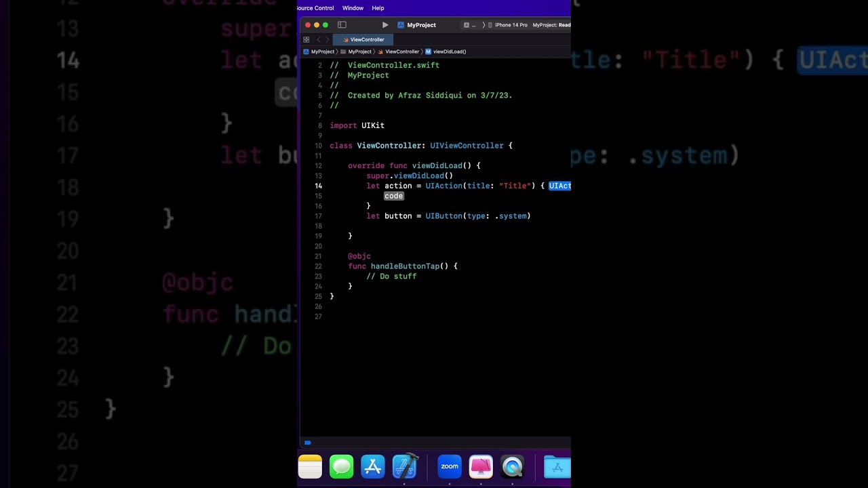
Task: Click the super.viewDidLoad() call
Action: click(x=410, y=176)
